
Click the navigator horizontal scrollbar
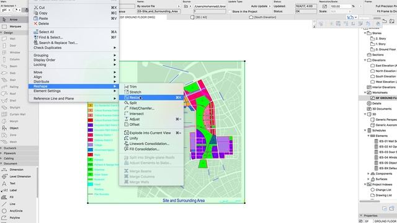pos(370,201)
